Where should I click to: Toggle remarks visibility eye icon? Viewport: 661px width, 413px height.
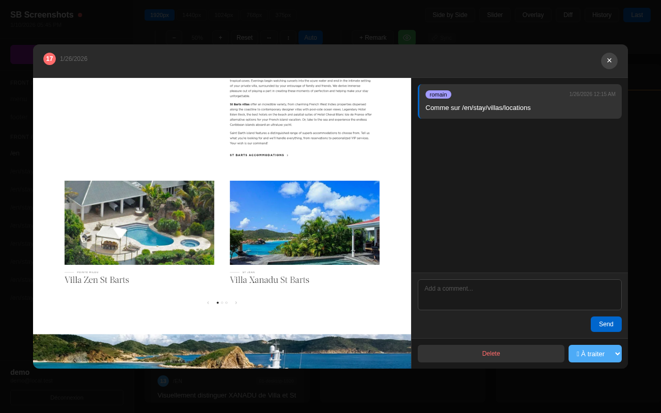click(407, 38)
